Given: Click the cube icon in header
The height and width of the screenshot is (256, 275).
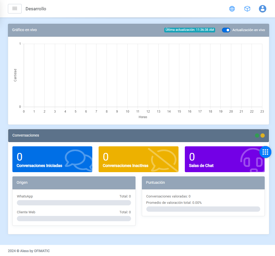Looking at the screenshot, I should [247, 9].
